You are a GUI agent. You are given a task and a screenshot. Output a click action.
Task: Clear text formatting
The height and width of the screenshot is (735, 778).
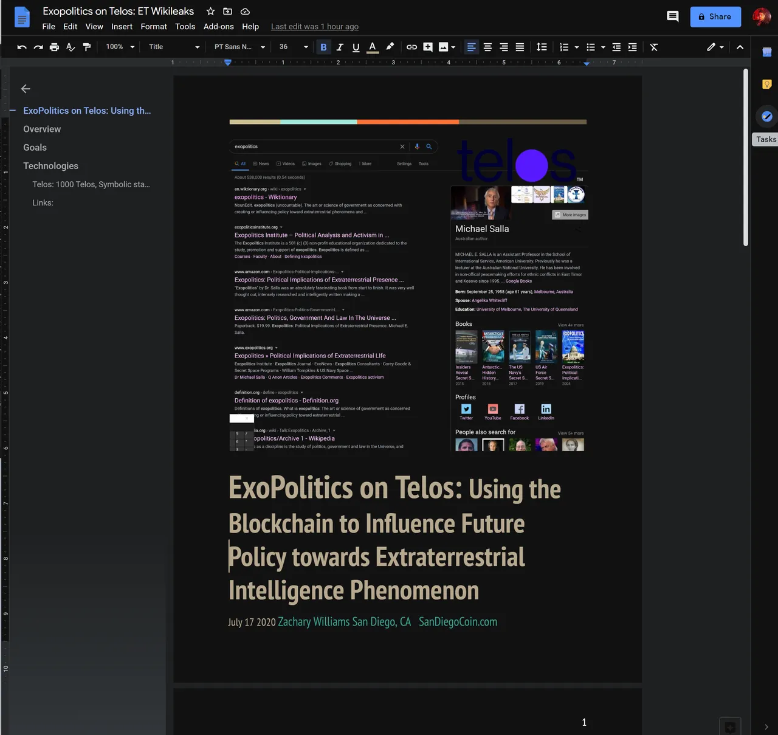(x=654, y=47)
